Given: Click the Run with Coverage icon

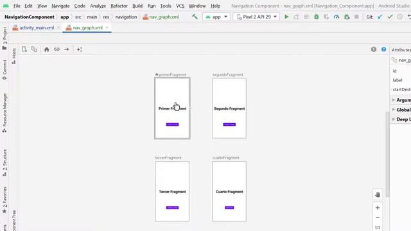Looking at the screenshot, I should 326,17.
